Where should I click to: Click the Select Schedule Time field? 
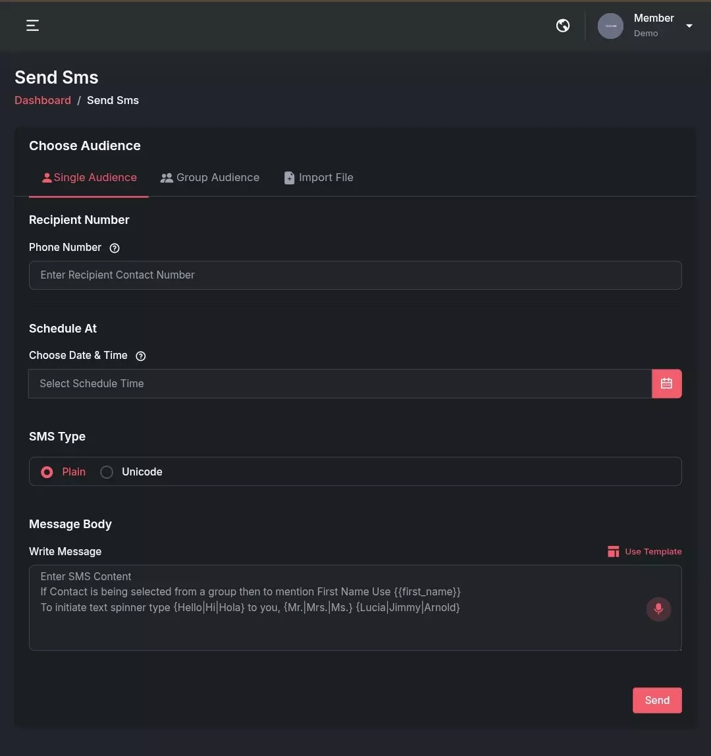(x=340, y=384)
